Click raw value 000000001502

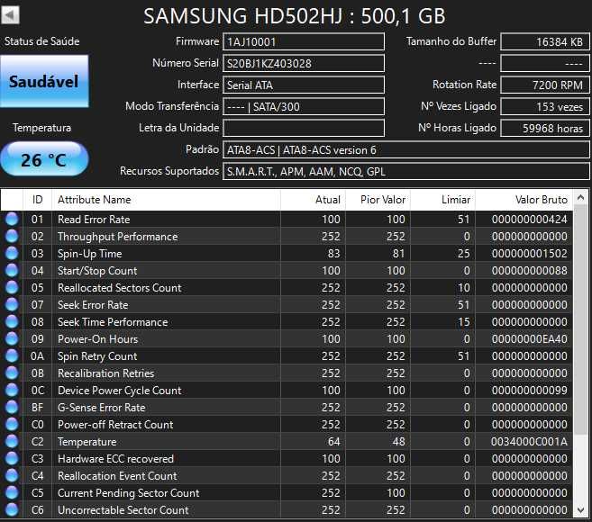pyautogui.click(x=529, y=254)
